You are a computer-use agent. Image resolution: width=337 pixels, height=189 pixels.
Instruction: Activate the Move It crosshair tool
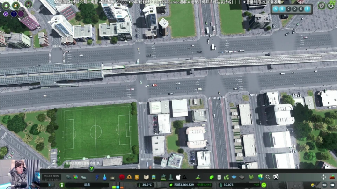[x=323, y=177]
